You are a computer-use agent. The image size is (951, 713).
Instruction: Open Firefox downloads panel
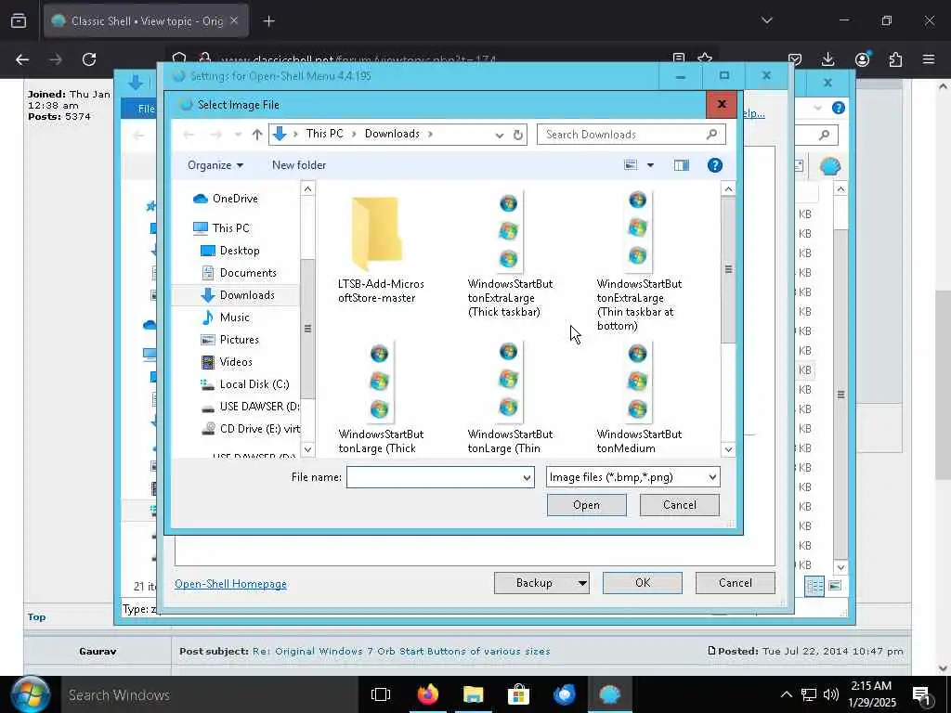click(x=827, y=59)
